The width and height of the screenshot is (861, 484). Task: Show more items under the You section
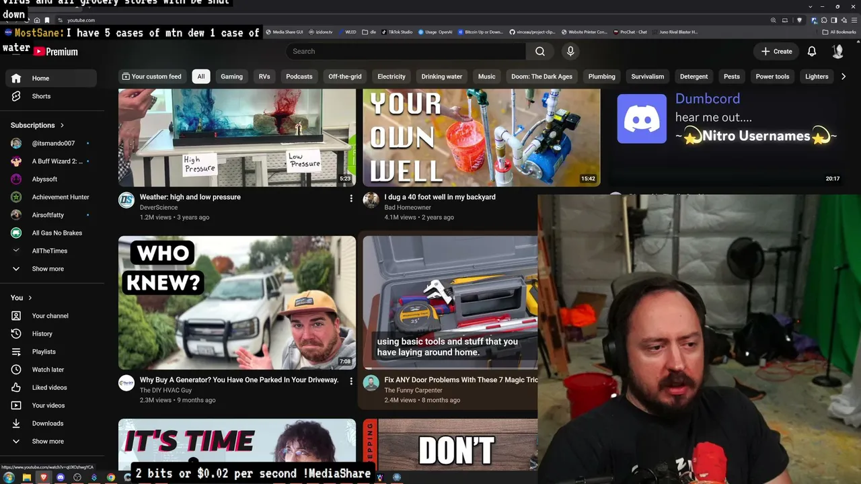51,442
